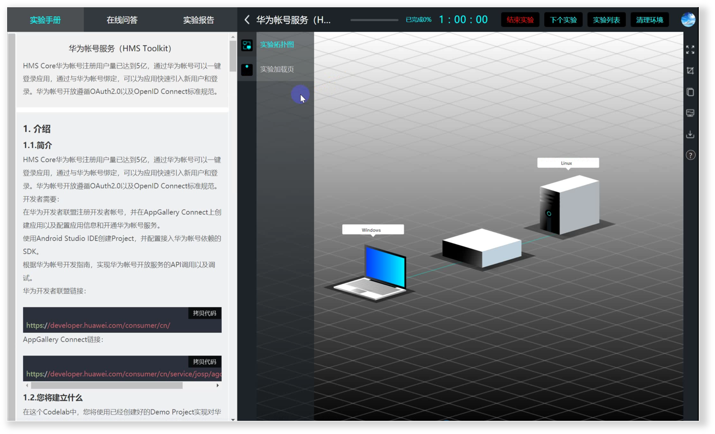Switch to the 在线问答 tab

[x=122, y=20]
